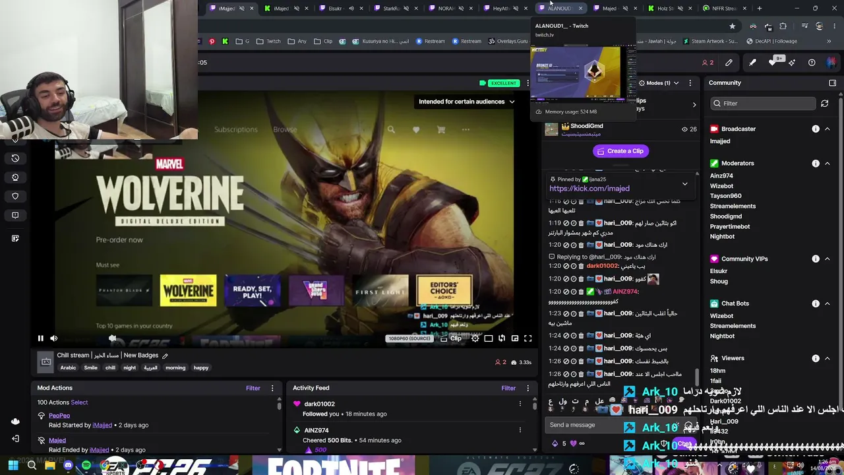Image resolution: width=844 pixels, height=475 pixels.
Task: Open chat panel three-dot menu
Action: 690,83
